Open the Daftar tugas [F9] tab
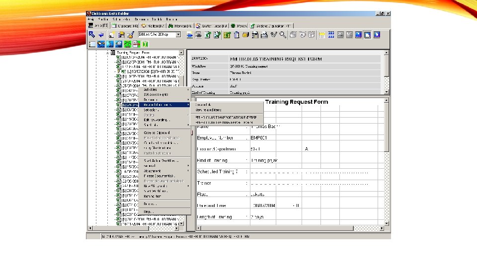Screen dimensions: 477x268 [212, 26]
